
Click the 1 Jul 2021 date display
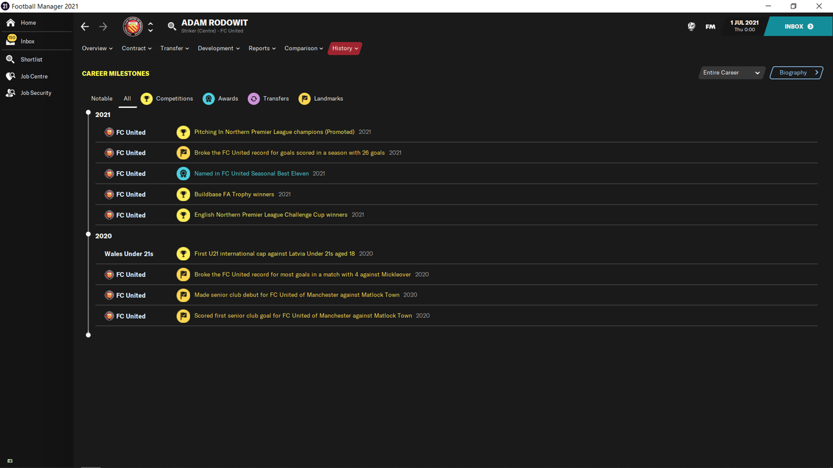pyautogui.click(x=744, y=25)
